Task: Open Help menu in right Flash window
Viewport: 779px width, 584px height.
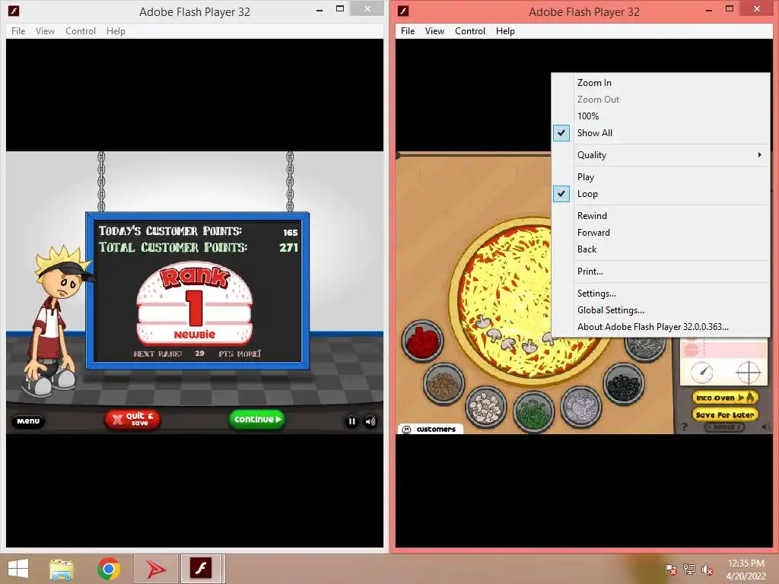Action: [x=505, y=30]
